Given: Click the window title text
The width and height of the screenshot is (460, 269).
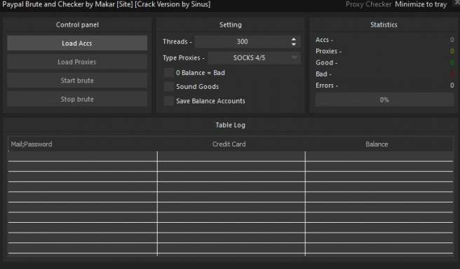Looking at the screenshot, I should 106,4.
